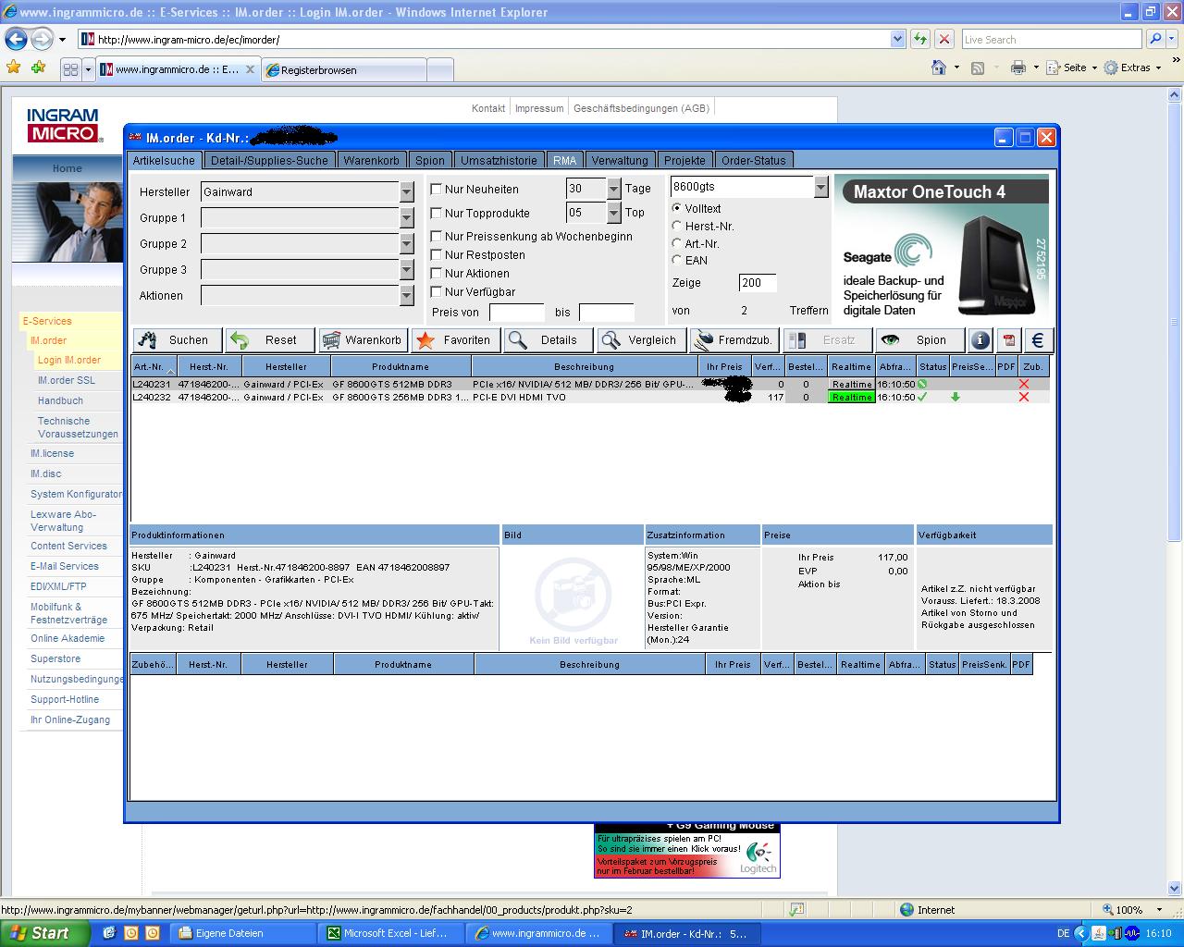
Task: Open the Gruppe 3 dropdown
Action: (406, 269)
